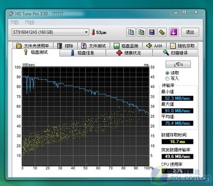Switch to the 健康状况 health tab
The image size is (213, 186).
[x=129, y=53]
